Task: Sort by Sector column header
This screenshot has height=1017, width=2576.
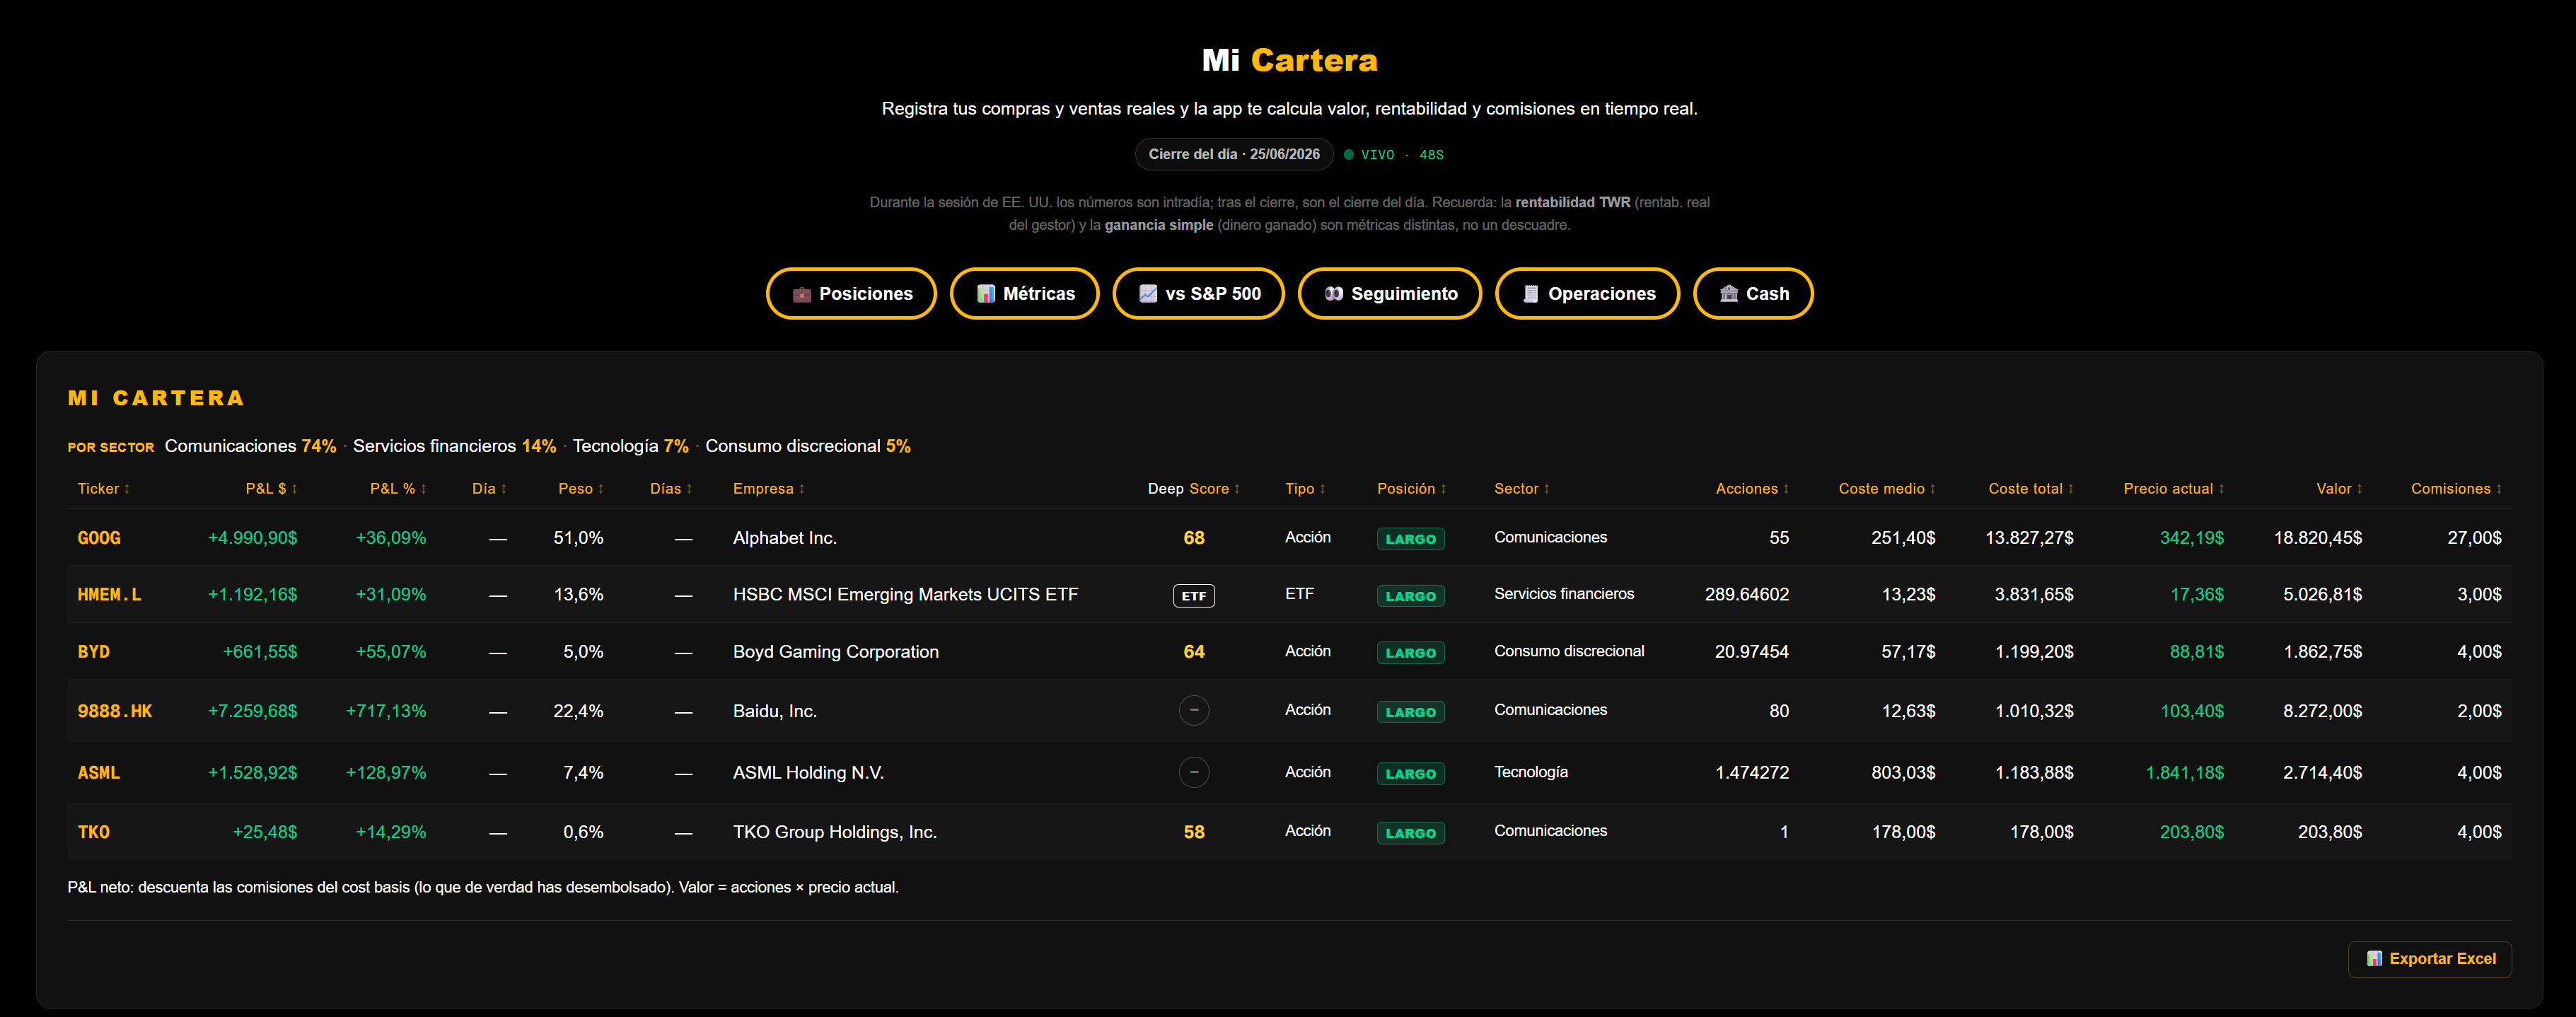Action: tap(1522, 488)
